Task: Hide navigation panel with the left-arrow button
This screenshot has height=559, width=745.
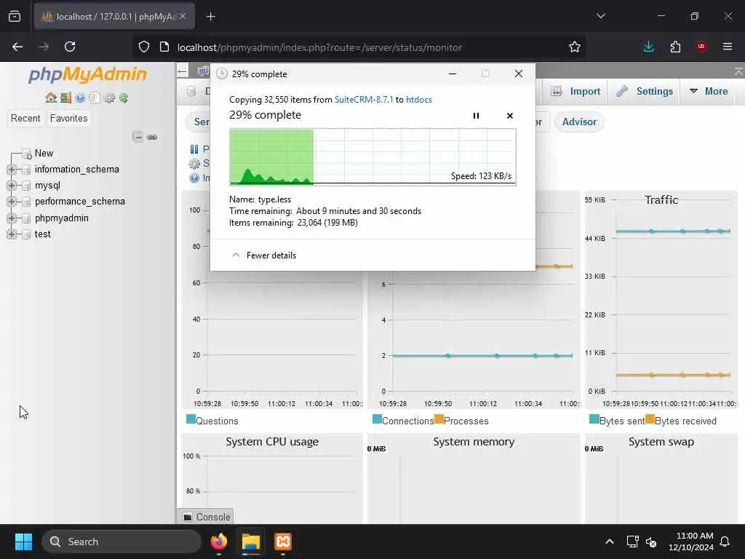Action: 183,72
